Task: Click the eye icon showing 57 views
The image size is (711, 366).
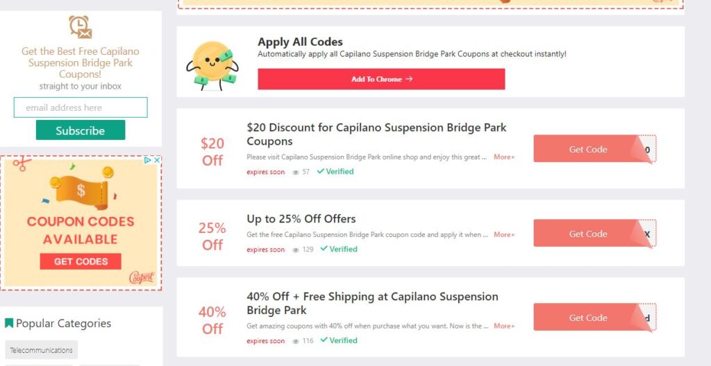Action: click(x=296, y=172)
